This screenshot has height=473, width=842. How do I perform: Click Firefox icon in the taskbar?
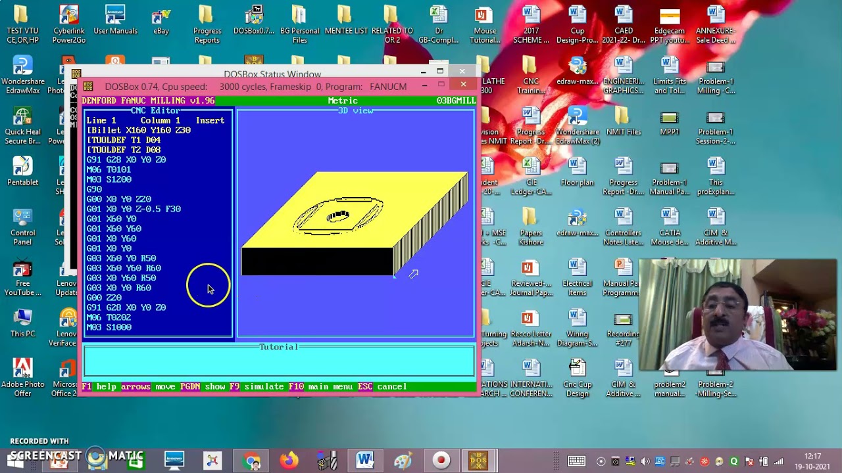[289, 461]
